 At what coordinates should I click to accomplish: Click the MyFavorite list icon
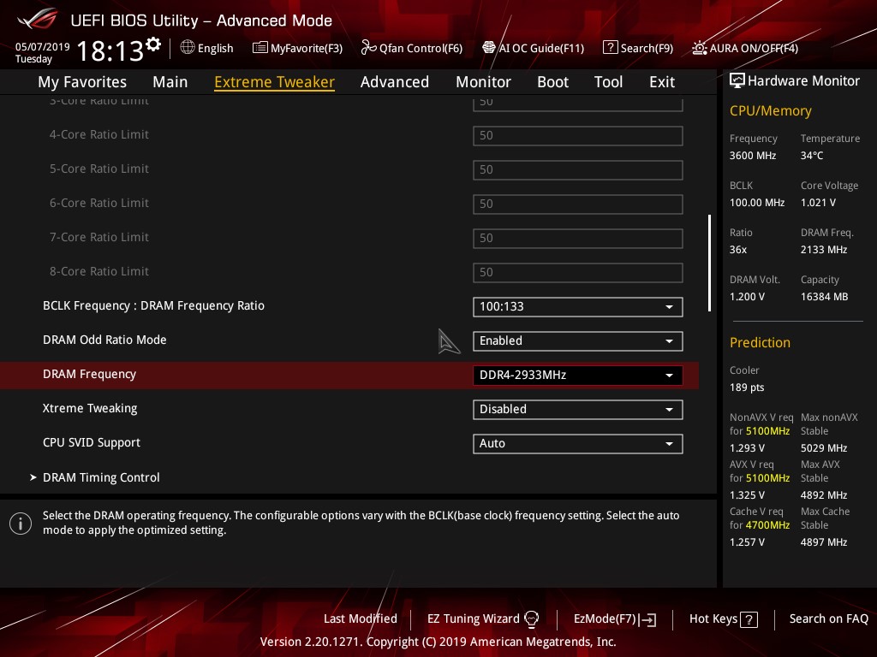click(x=260, y=48)
